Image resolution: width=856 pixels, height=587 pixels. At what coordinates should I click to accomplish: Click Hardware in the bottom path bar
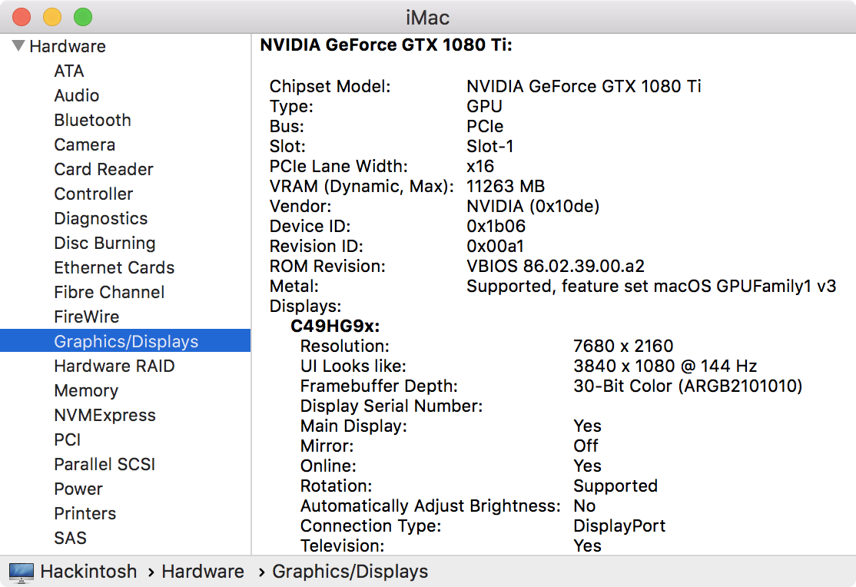pyautogui.click(x=203, y=572)
